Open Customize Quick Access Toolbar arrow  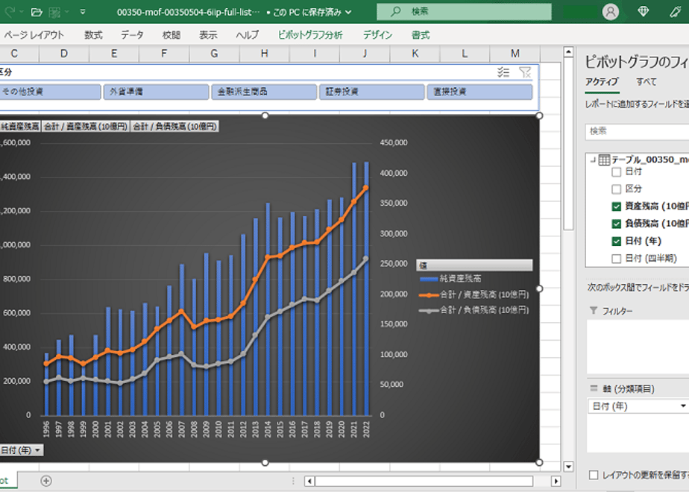pos(83,12)
